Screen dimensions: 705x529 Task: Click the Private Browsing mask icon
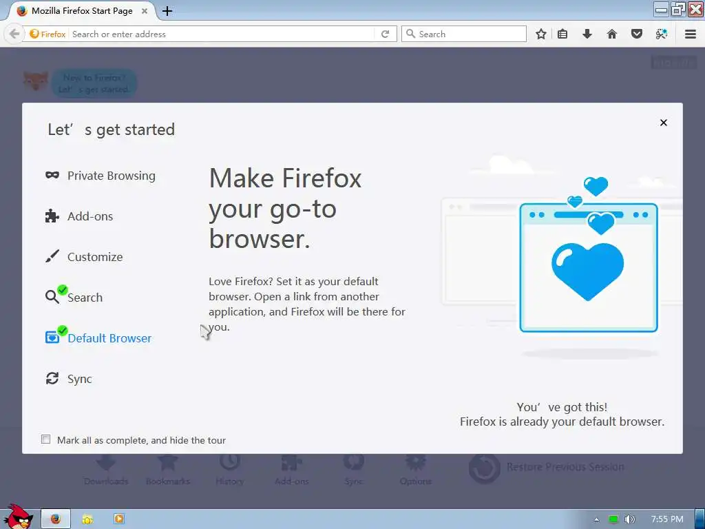pyautogui.click(x=52, y=175)
